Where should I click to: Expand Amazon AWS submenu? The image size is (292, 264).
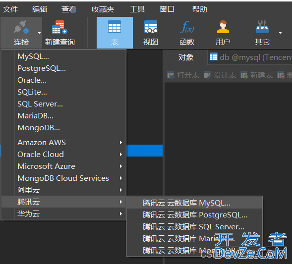pyautogui.click(x=63, y=143)
